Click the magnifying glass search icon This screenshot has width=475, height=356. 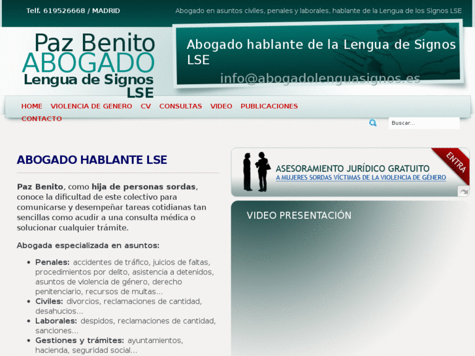point(372,123)
